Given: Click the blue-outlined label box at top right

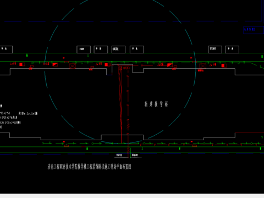Looking at the screenshot, I should (254, 30).
